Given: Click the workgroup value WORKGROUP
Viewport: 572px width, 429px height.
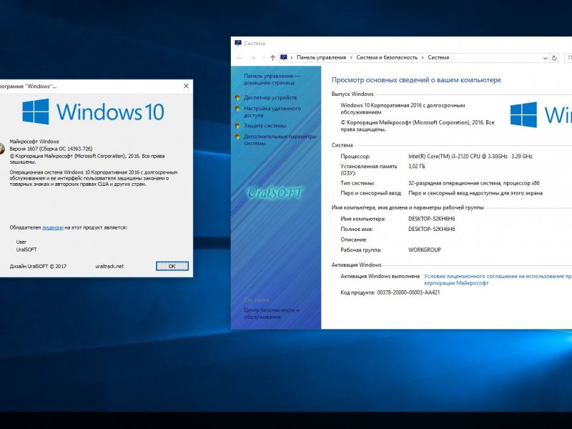Looking at the screenshot, I should pyautogui.click(x=425, y=250).
